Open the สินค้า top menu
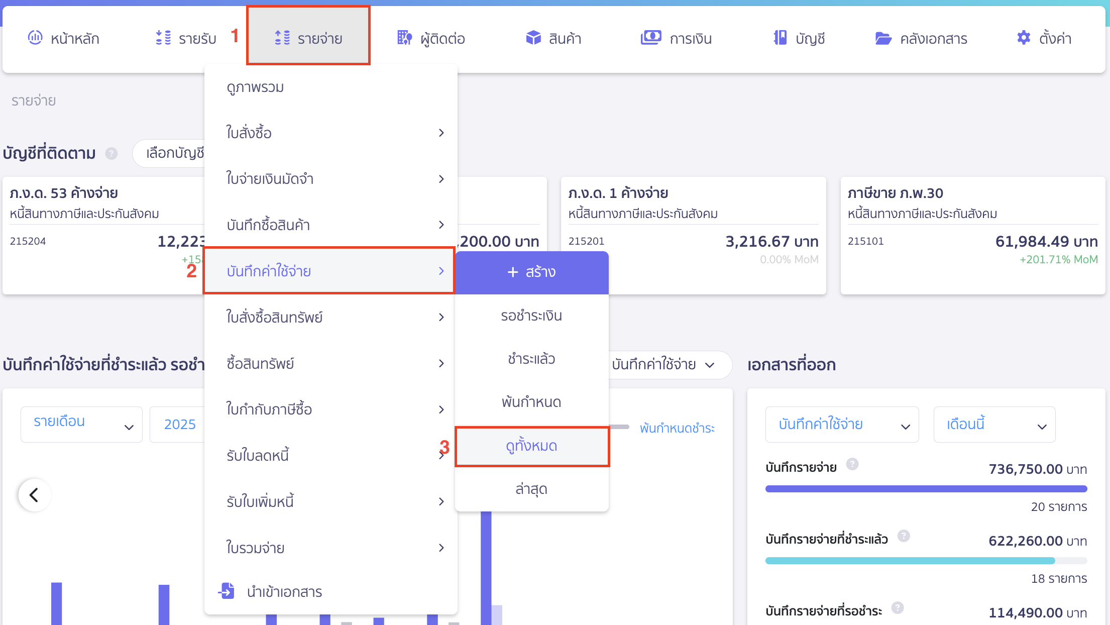 click(x=553, y=38)
